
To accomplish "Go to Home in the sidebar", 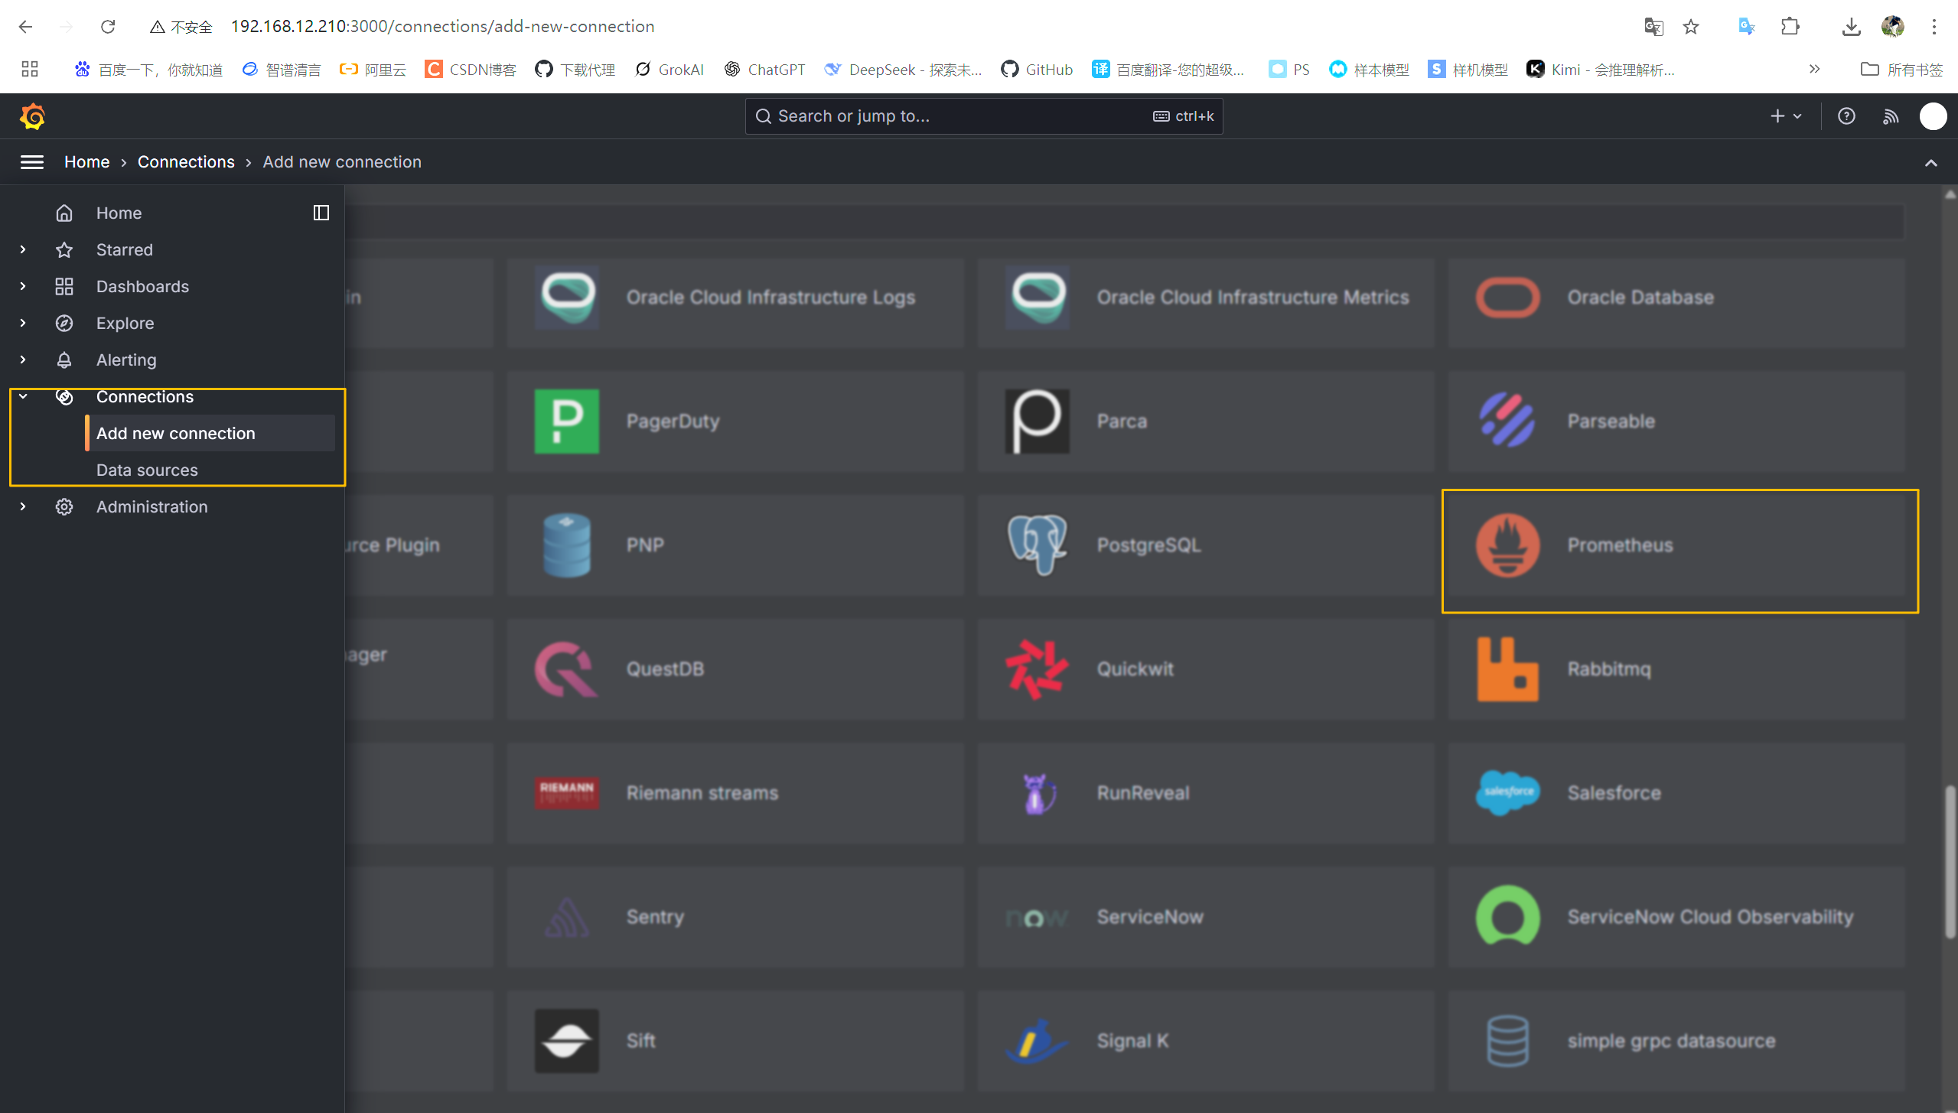I will (x=119, y=213).
